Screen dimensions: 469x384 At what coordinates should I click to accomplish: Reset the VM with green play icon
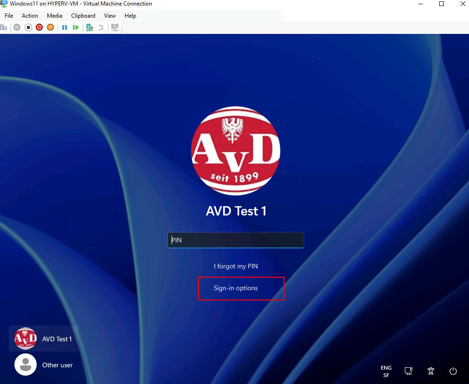coord(76,27)
